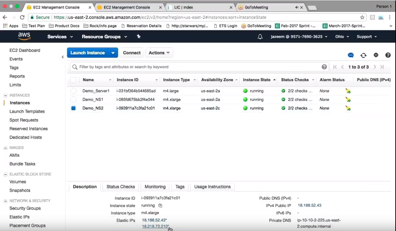Viewport: 396px width, 231px height.
Task: Select the Demo_NS1 row checkbox
Action: [73, 99]
